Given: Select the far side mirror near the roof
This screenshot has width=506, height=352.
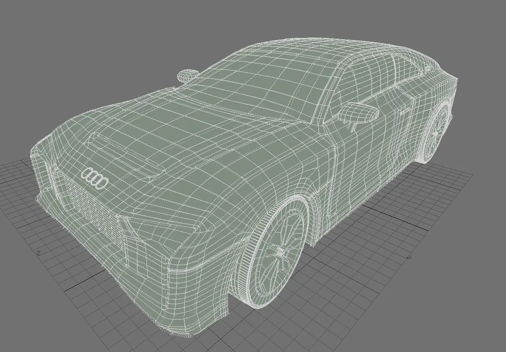Looking at the screenshot, I should coord(188,75).
